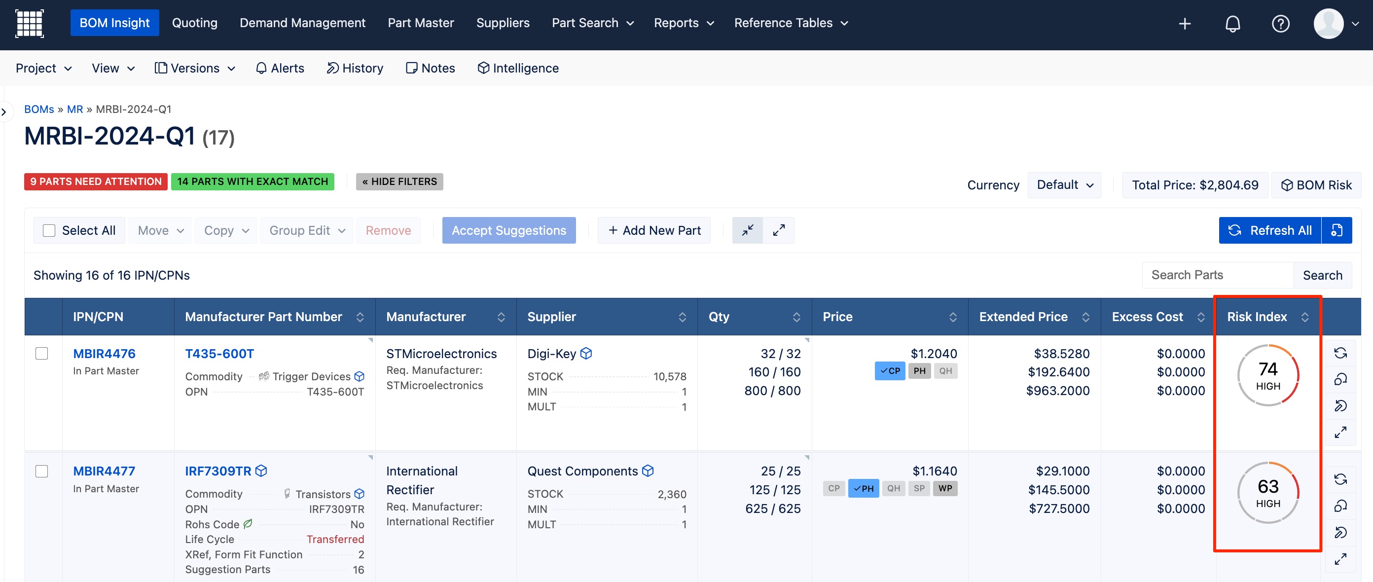
Task: Go to Part Master tab
Action: pos(421,23)
